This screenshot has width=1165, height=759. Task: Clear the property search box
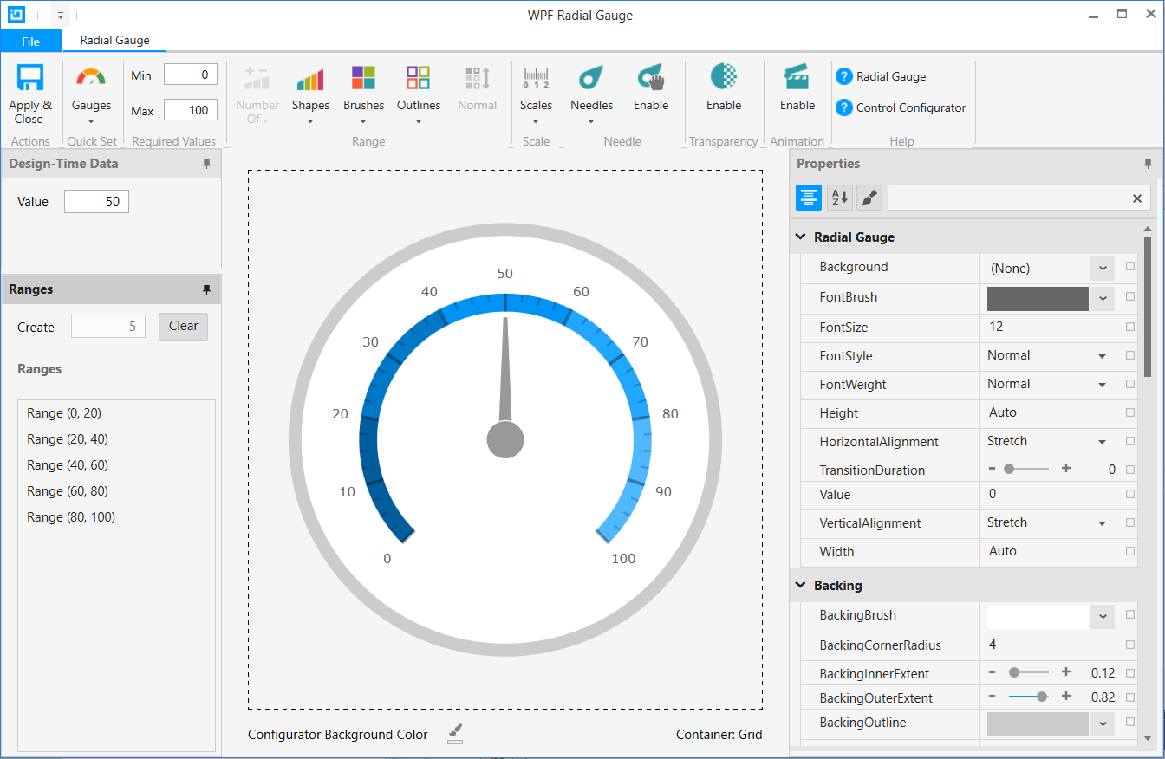1137,198
